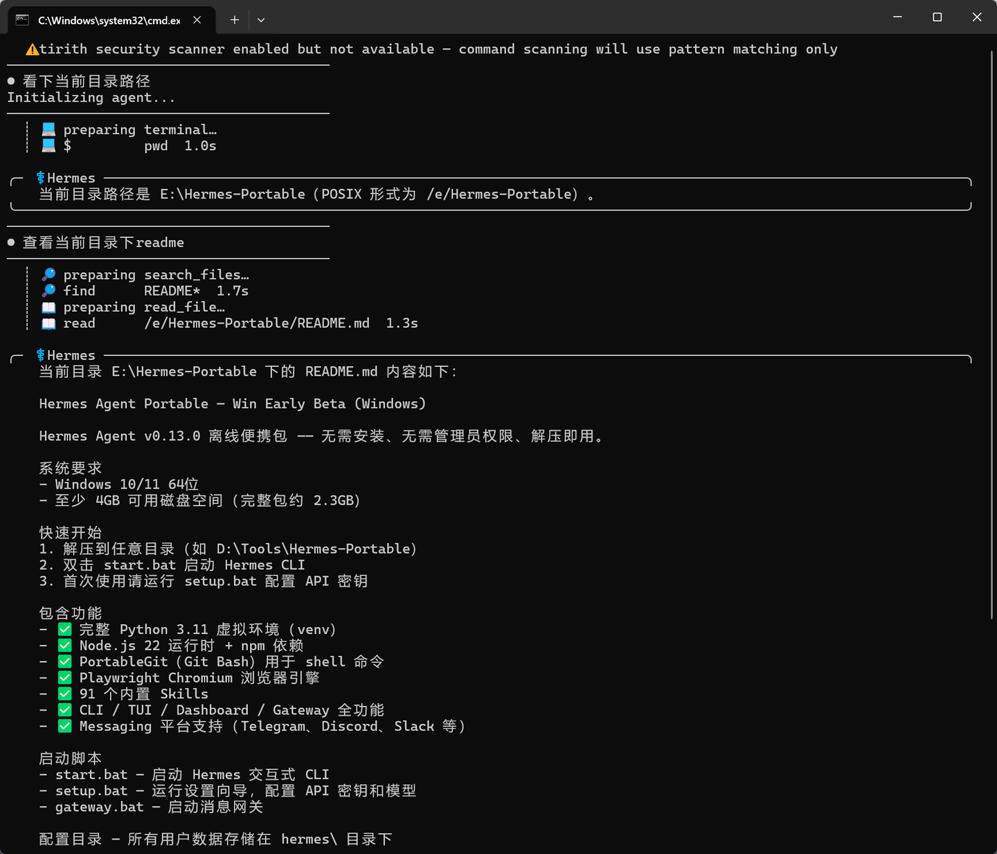997x854 pixels.
Task: Click the green check beside 'Node.js 22'
Action: (64, 646)
